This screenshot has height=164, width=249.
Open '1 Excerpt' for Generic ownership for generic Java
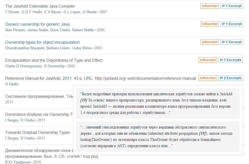pyautogui.click(x=231, y=24)
